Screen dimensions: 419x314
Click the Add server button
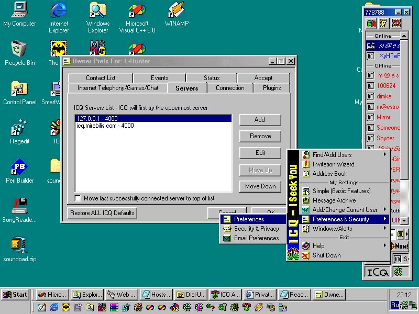pos(260,120)
